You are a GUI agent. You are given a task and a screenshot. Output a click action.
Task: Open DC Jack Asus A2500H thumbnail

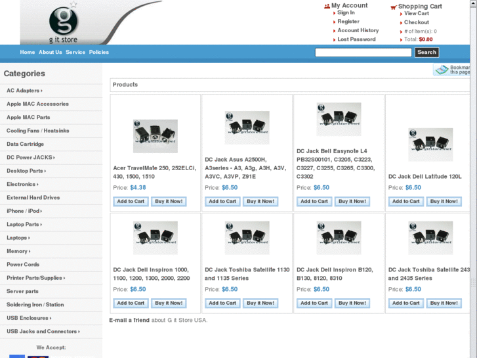tap(247, 127)
